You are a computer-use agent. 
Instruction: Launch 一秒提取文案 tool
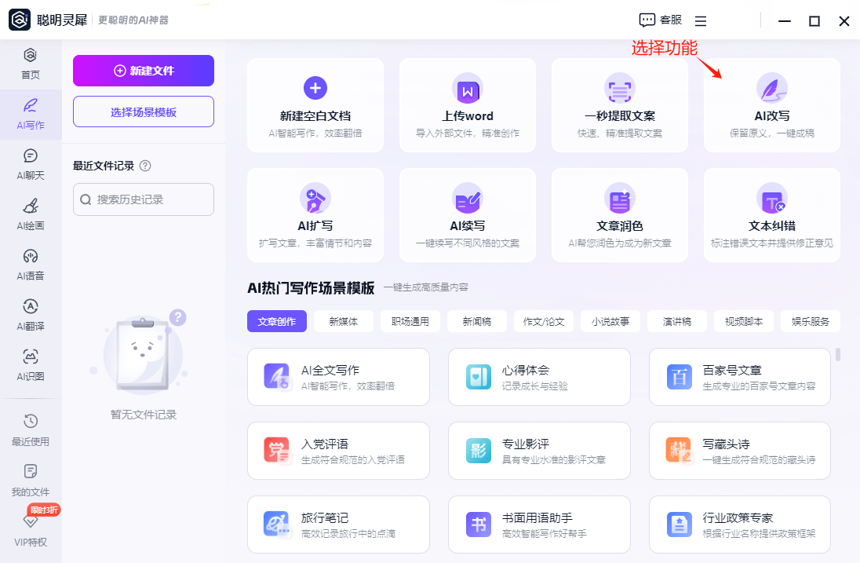[x=619, y=105]
